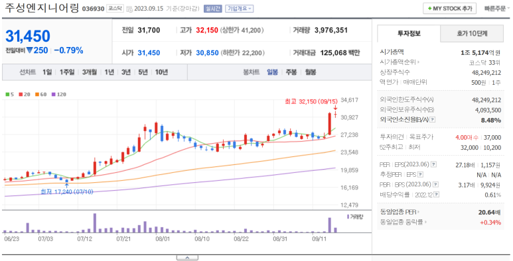Image resolution: width=513 pixels, height=261 pixels.
Task: Select the 월봉 monthly candle chart
Action: coord(311,72)
